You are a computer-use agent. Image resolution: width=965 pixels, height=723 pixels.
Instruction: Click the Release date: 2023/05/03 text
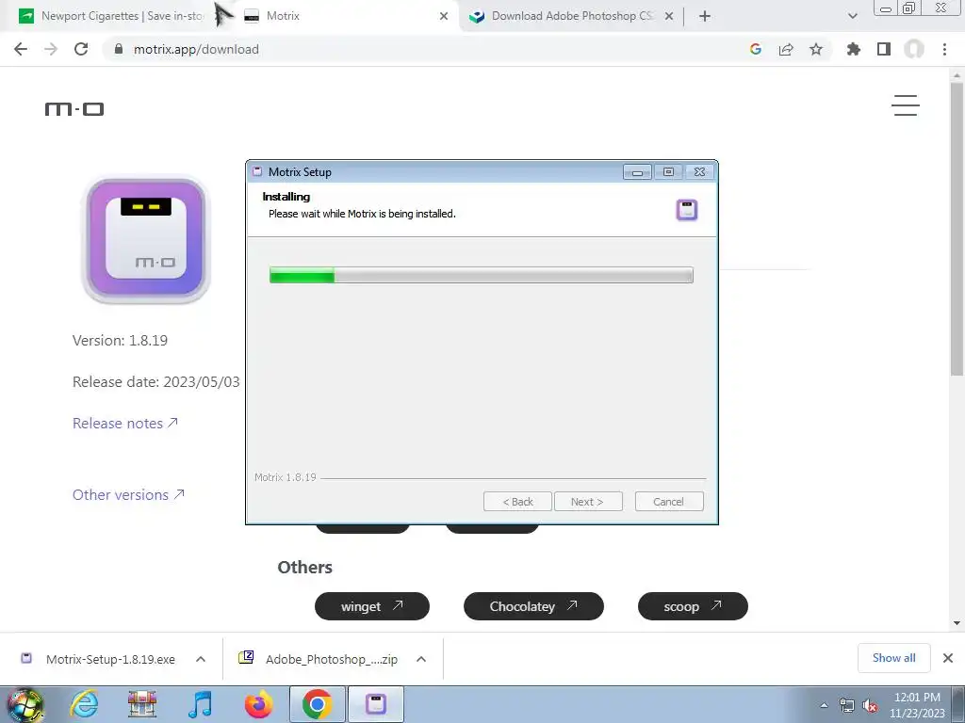coord(155,382)
